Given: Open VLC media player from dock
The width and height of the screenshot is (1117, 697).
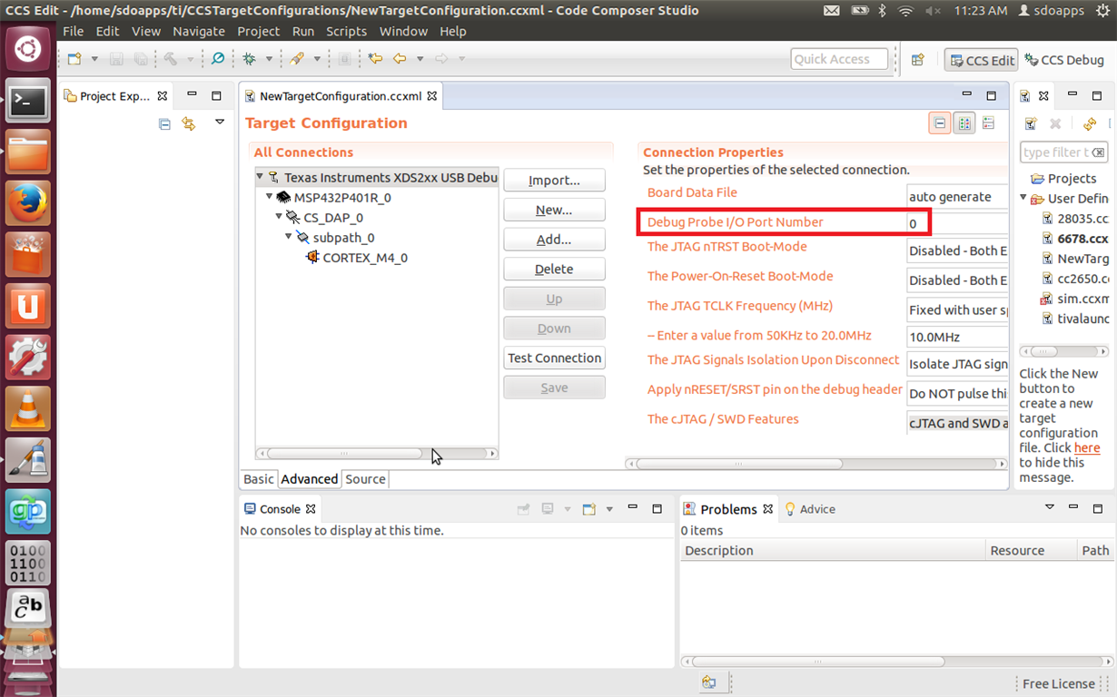Looking at the screenshot, I should (28, 409).
